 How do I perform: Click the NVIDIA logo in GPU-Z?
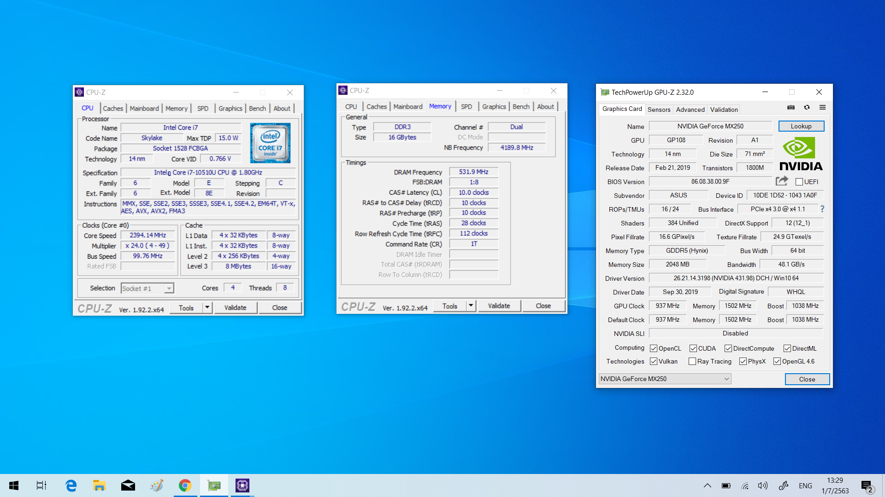click(801, 154)
